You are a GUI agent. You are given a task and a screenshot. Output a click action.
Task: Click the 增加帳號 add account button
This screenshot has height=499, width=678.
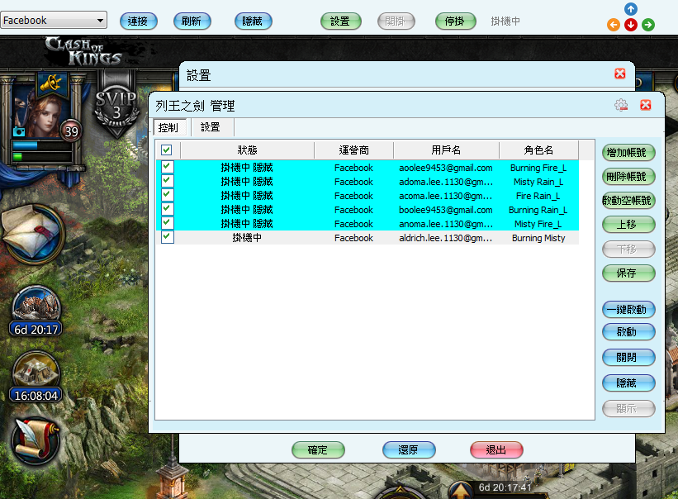coord(628,153)
